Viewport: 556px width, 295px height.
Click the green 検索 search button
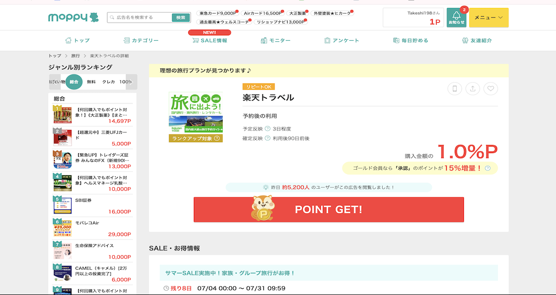click(181, 18)
